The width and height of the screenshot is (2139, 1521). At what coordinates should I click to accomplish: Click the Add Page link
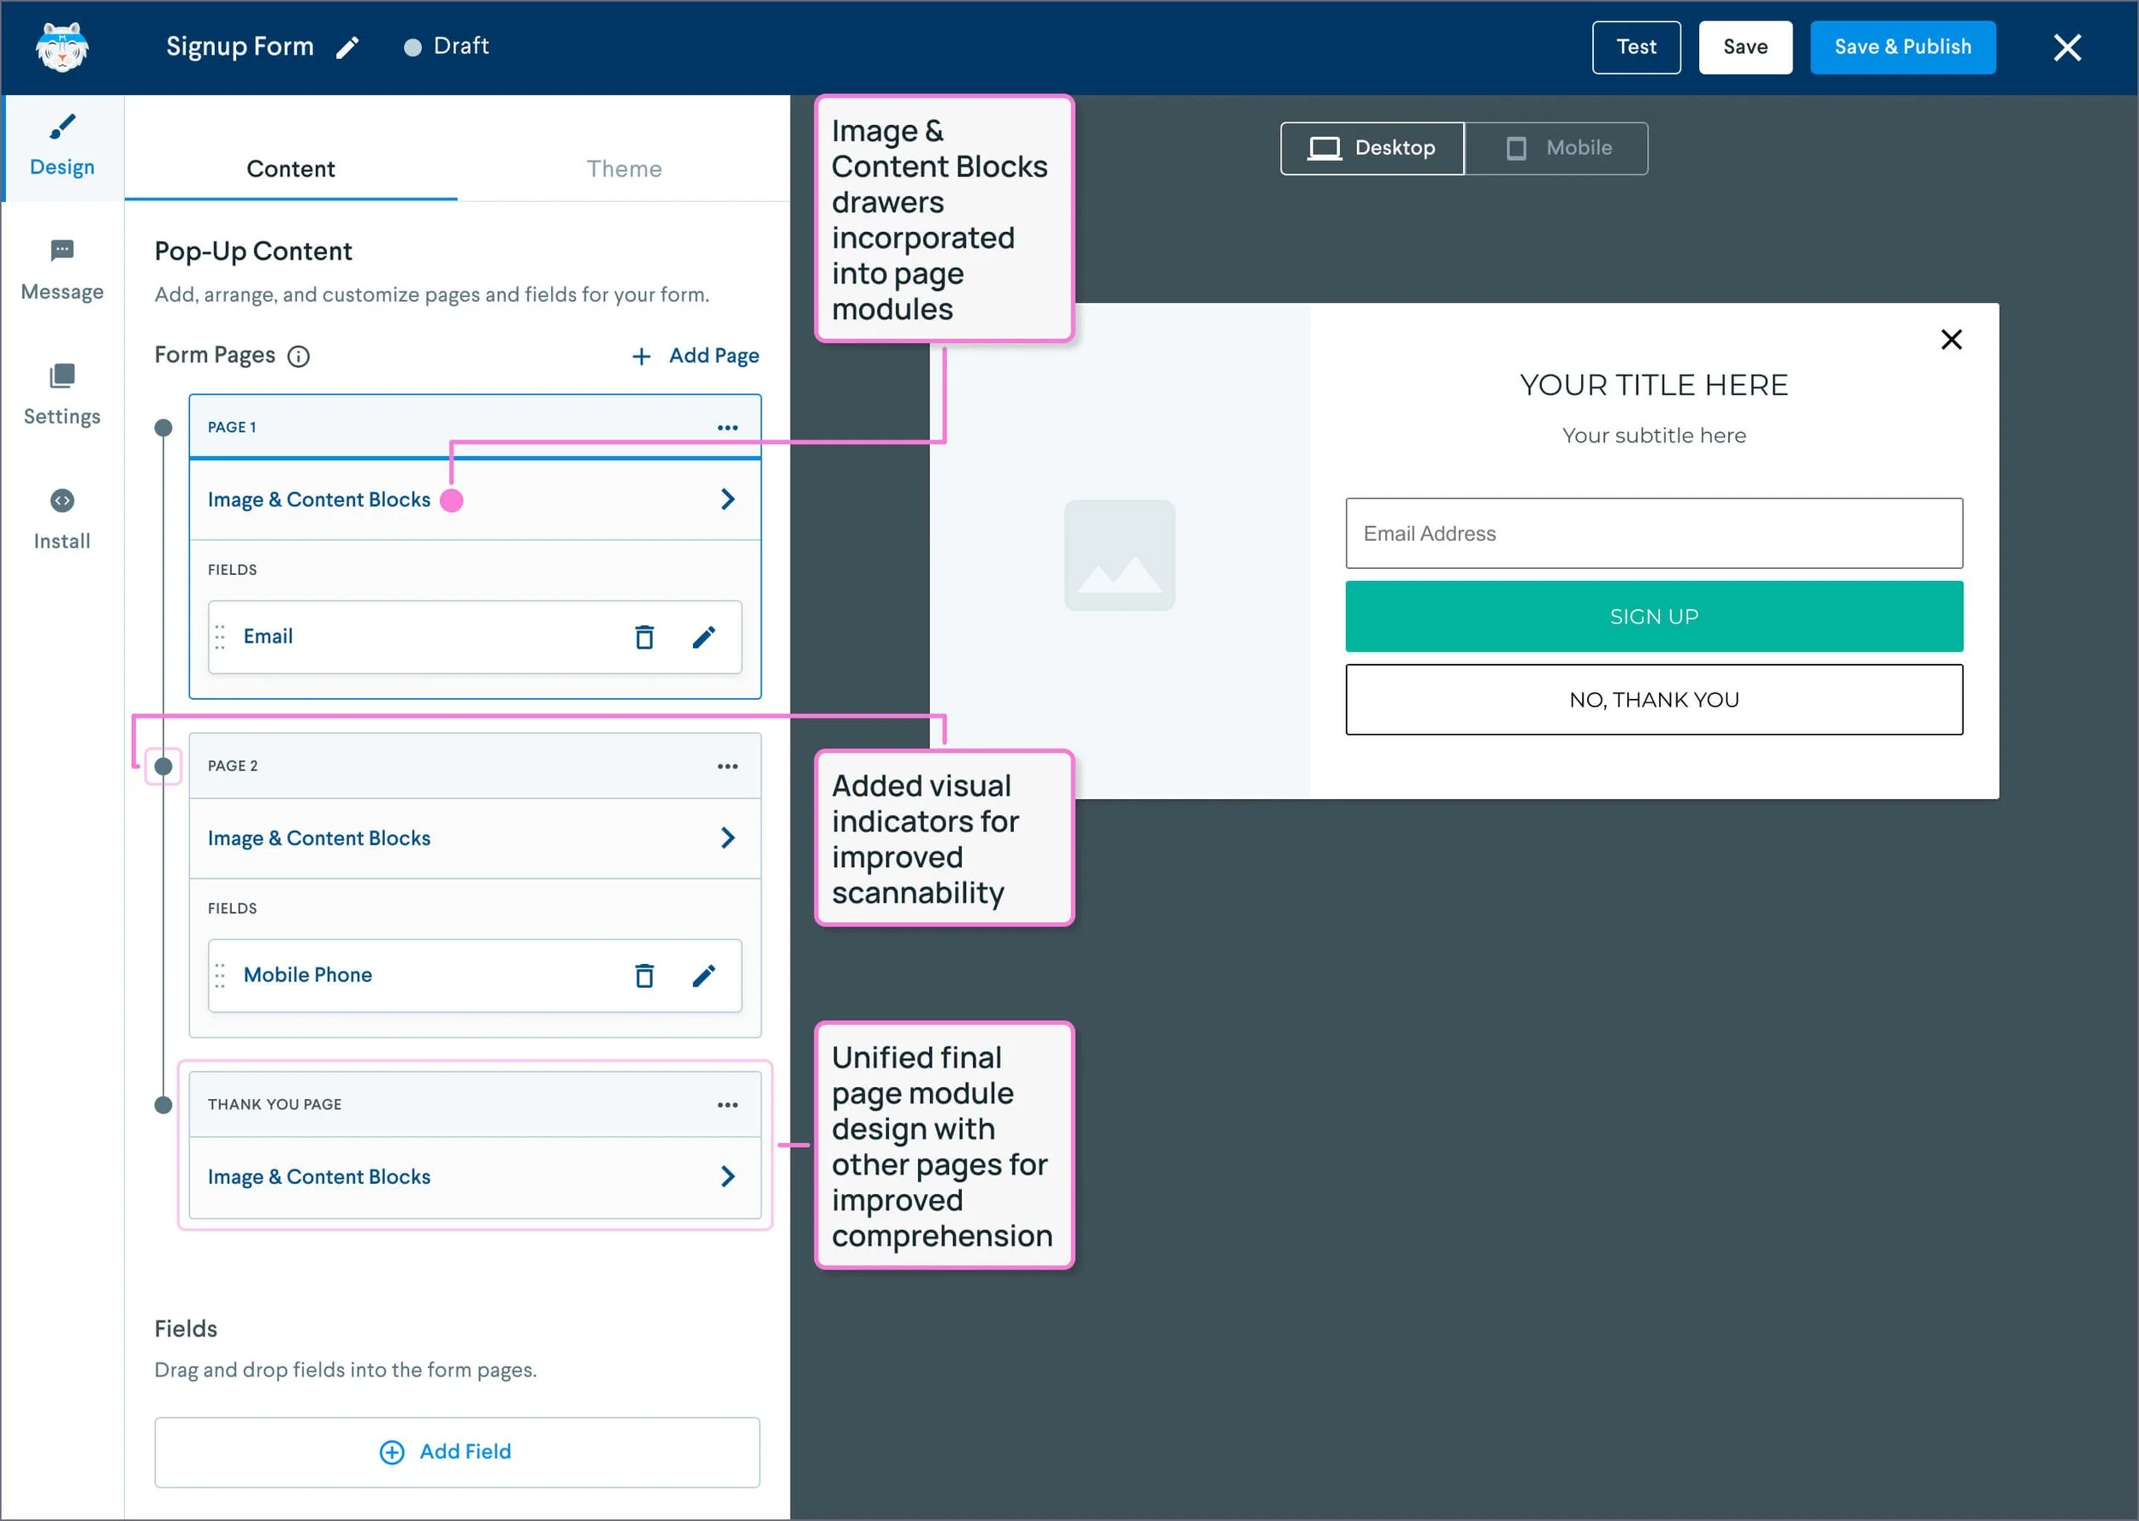click(x=696, y=356)
